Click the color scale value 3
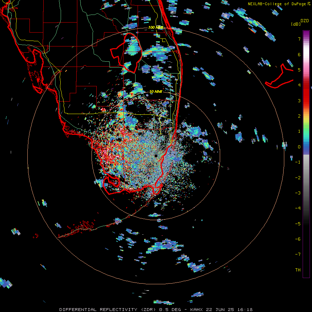The width and height of the screenshot is (312, 312). 299,101
